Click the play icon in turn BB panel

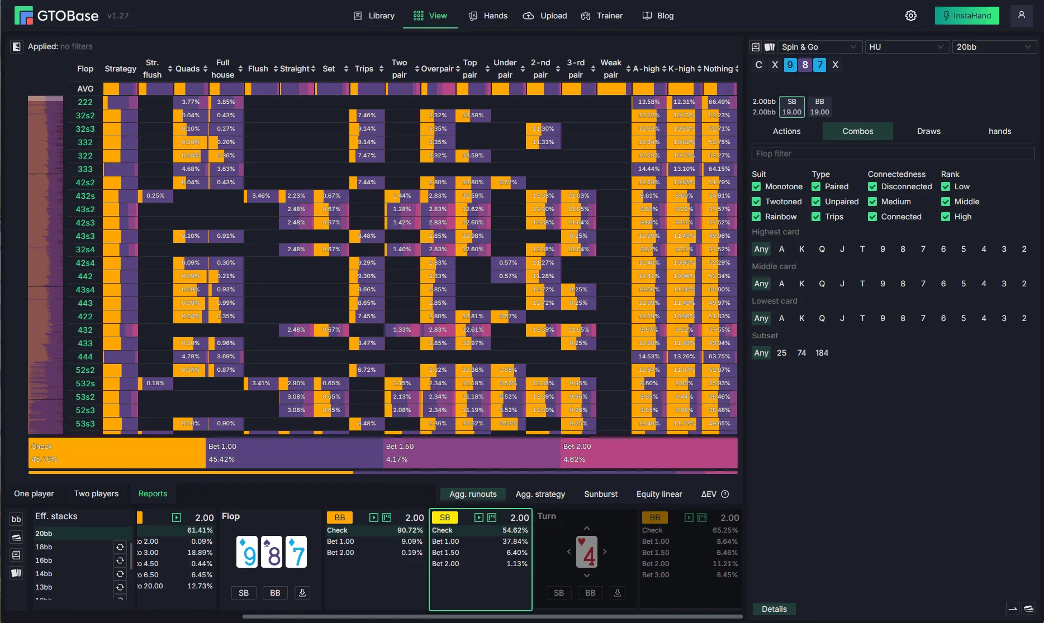tap(689, 517)
